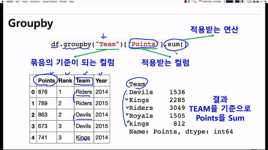Click the Rank column header
Image resolution: width=268 pixels, height=150 pixels.
click(65, 81)
